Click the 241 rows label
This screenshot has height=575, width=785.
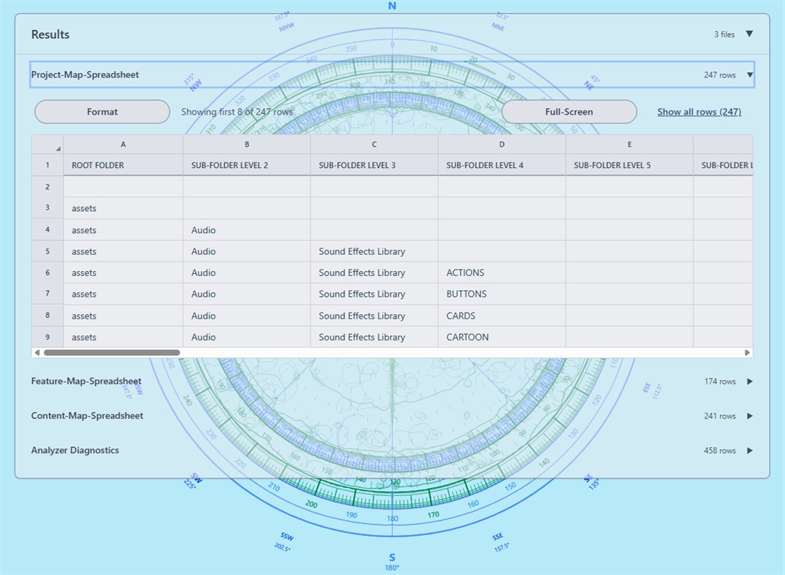pyautogui.click(x=720, y=416)
